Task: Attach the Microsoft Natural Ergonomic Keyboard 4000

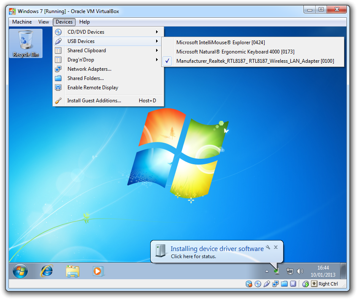Action: (x=235, y=52)
